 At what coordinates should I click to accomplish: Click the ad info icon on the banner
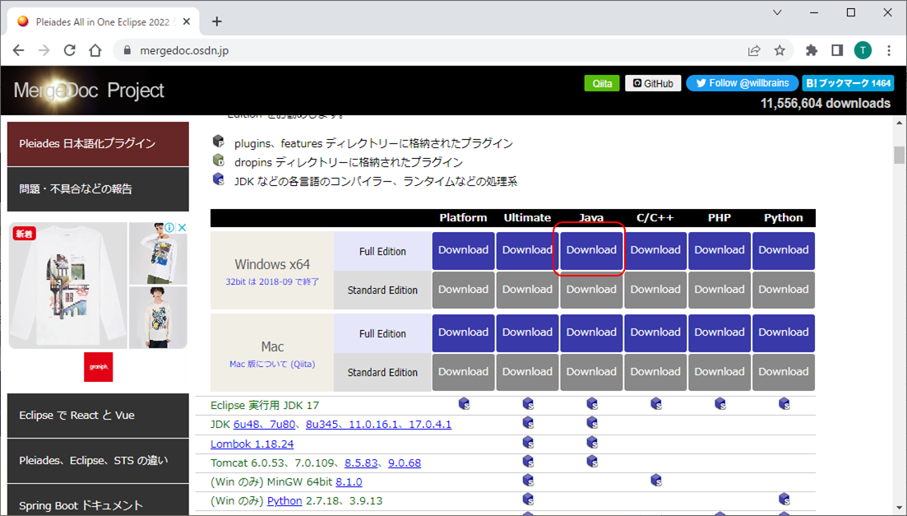(x=169, y=228)
